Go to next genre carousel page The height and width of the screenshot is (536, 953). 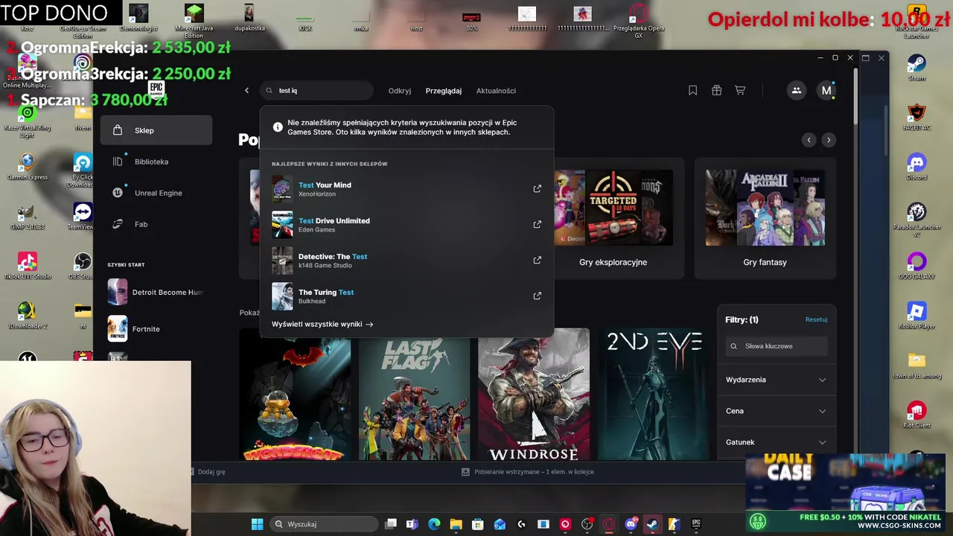tap(828, 140)
